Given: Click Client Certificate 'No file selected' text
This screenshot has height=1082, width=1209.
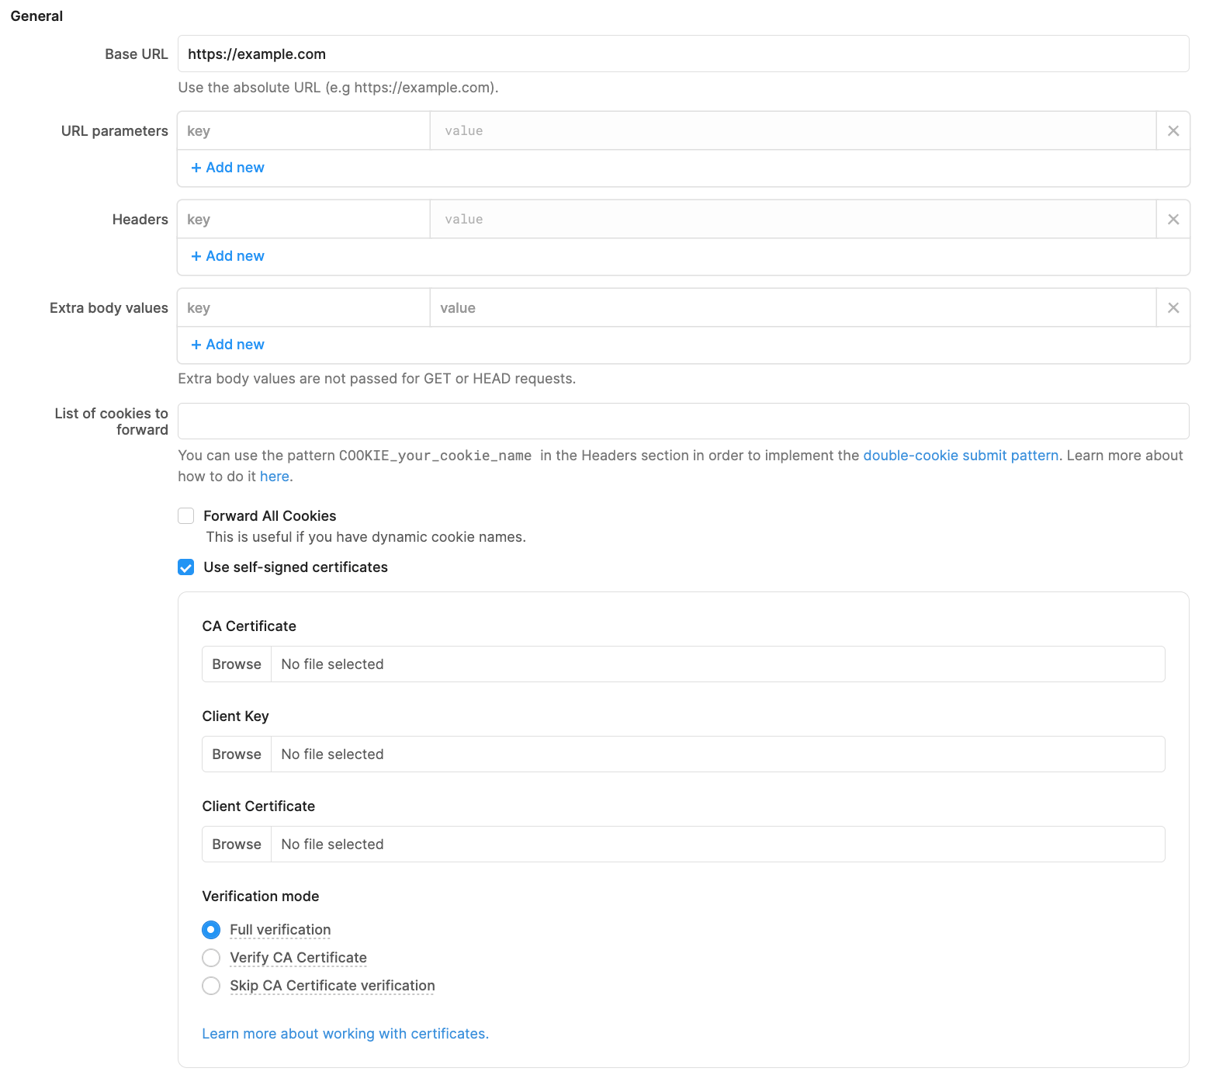Looking at the screenshot, I should pos(332,844).
